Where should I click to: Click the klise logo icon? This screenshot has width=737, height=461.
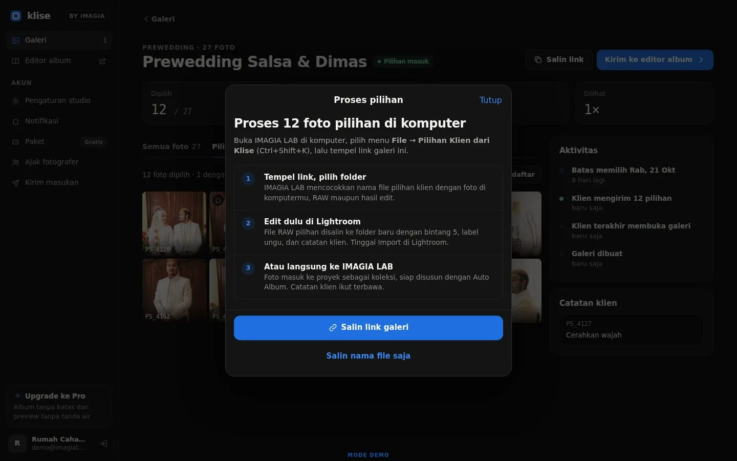tap(16, 16)
